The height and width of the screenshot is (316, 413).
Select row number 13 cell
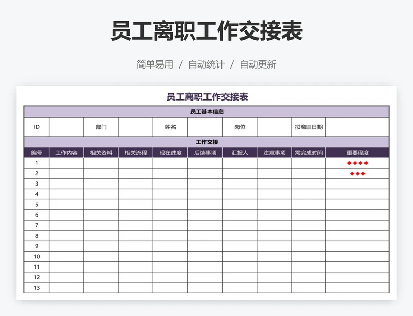point(36,288)
